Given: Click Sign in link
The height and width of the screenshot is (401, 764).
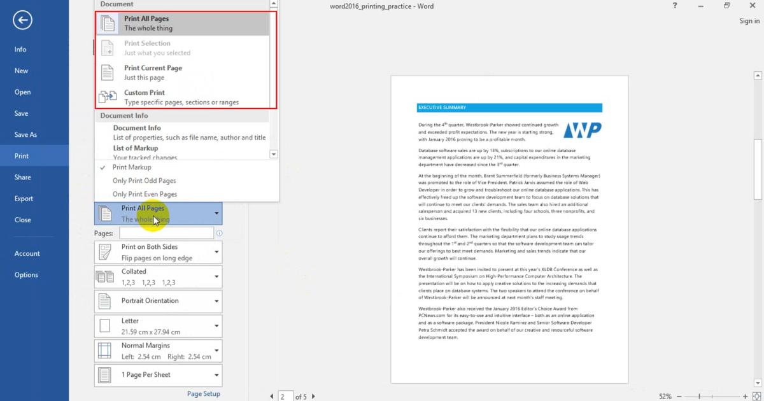Looking at the screenshot, I should coord(749,21).
